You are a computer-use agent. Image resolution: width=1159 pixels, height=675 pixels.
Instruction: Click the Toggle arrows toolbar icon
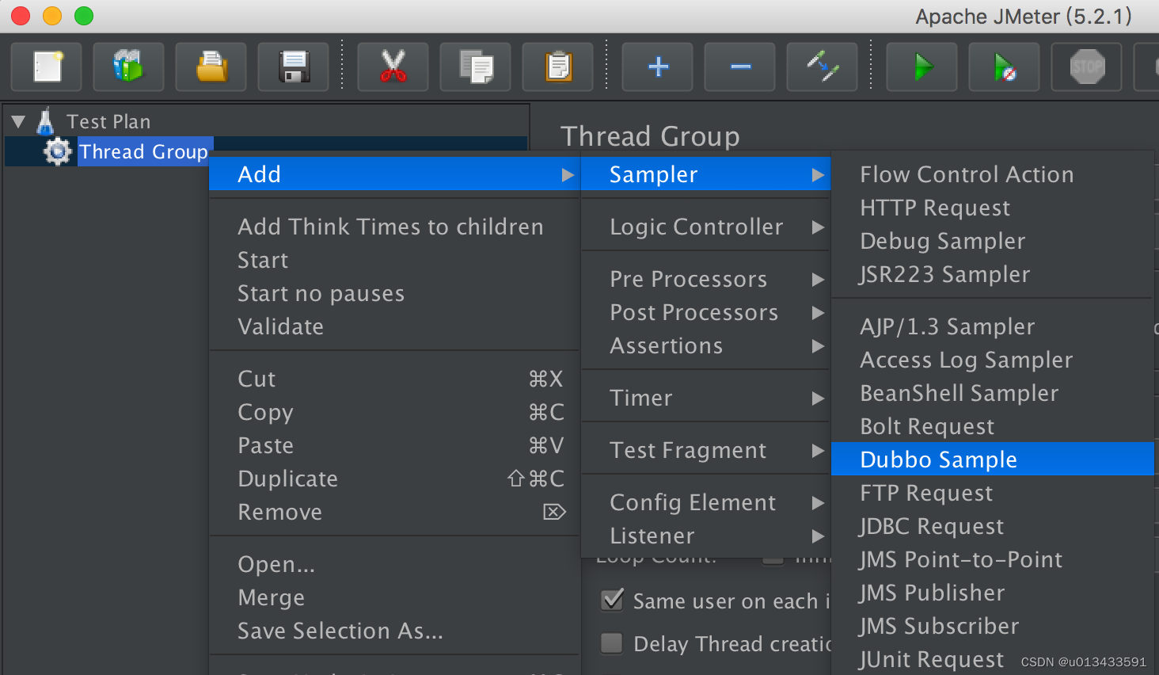point(823,67)
